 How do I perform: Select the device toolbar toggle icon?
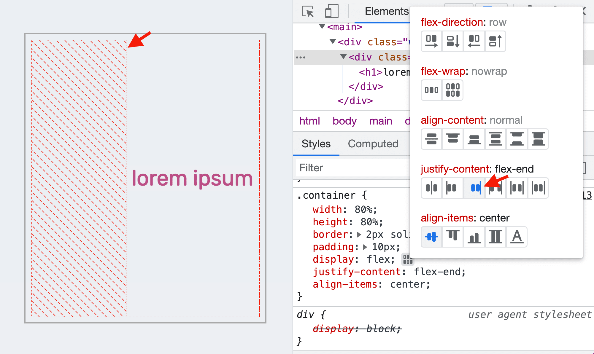329,11
